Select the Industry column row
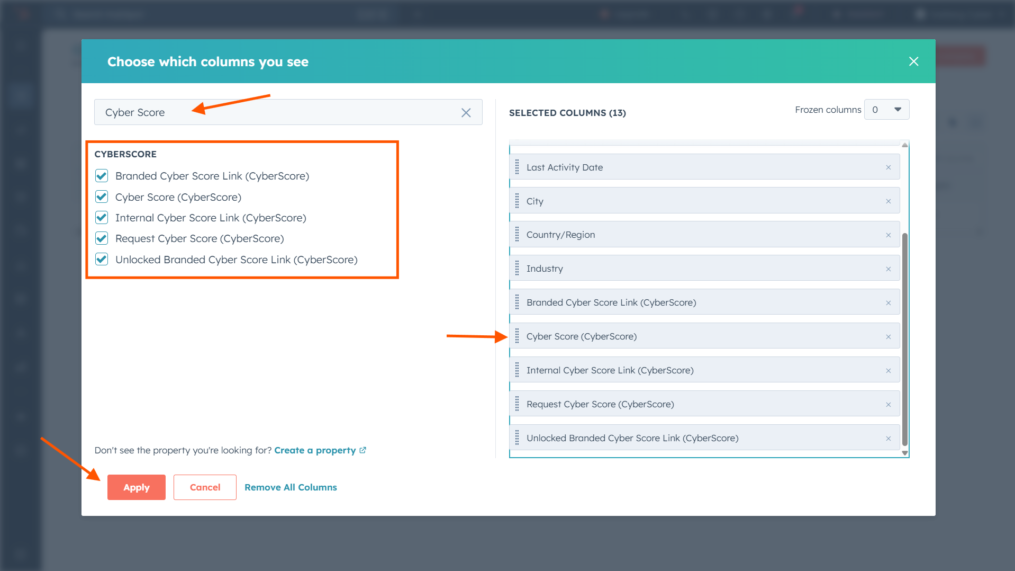The width and height of the screenshot is (1015, 571). tap(705, 269)
